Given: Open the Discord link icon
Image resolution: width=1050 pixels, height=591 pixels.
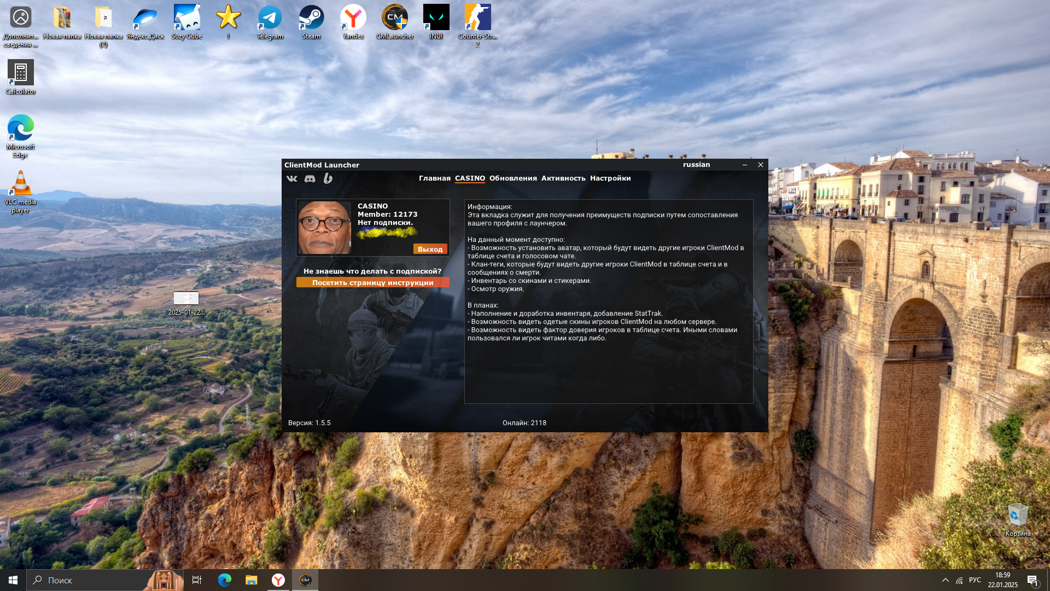Looking at the screenshot, I should (310, 178).
